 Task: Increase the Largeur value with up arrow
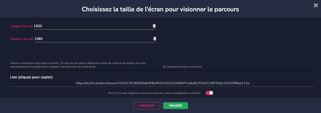[154, 25]
